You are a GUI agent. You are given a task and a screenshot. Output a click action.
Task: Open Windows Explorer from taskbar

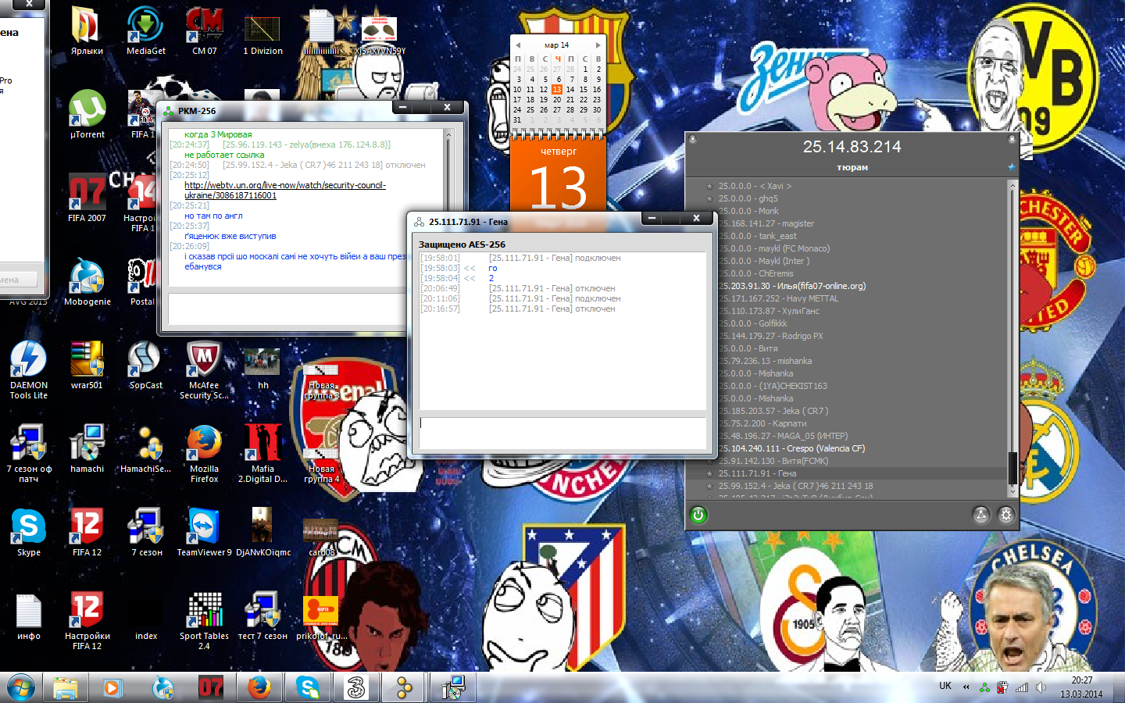coord(66,687)
